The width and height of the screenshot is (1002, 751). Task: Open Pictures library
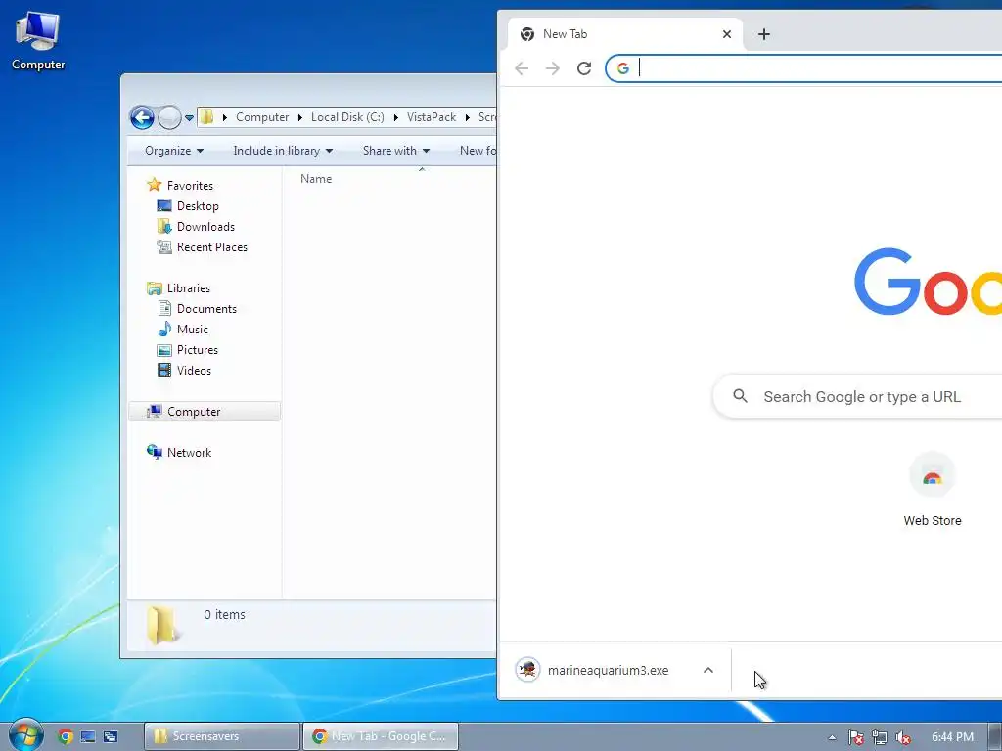coord(197,350)
